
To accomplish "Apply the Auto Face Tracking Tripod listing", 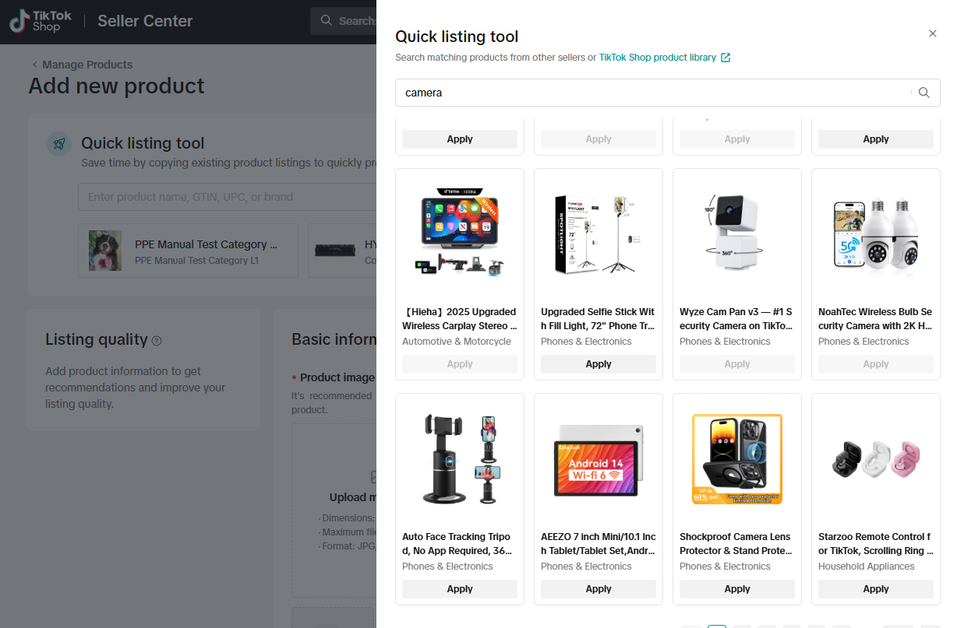I will click(x=460, y=589).
